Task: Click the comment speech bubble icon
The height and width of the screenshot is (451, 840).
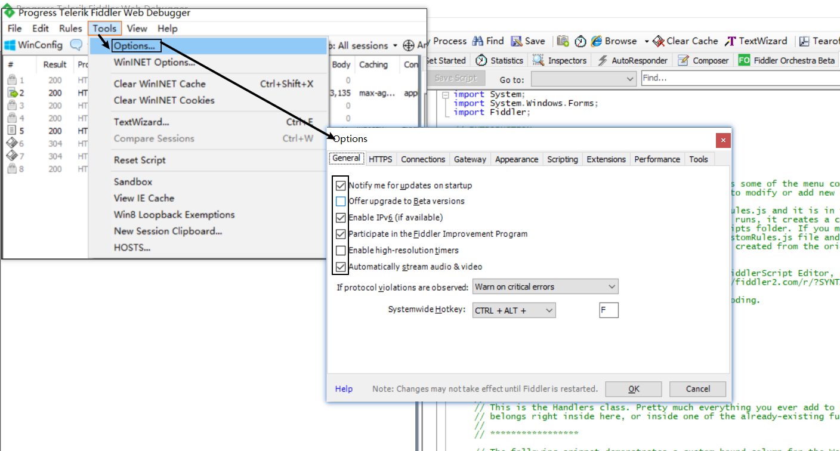Action: point(76,45)
